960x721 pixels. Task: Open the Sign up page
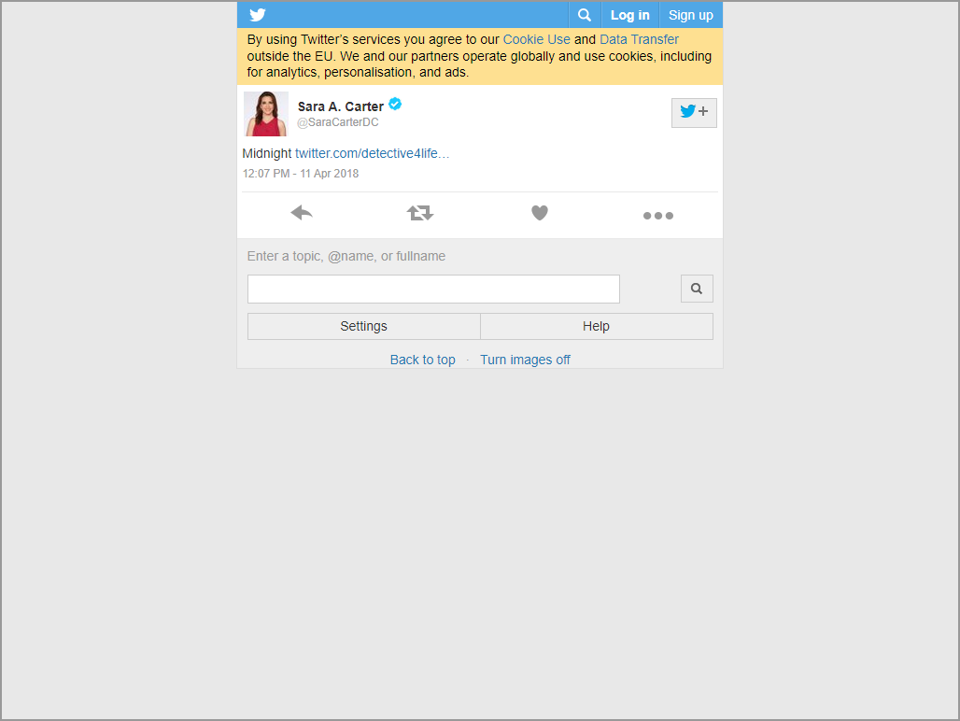(691, 15)
